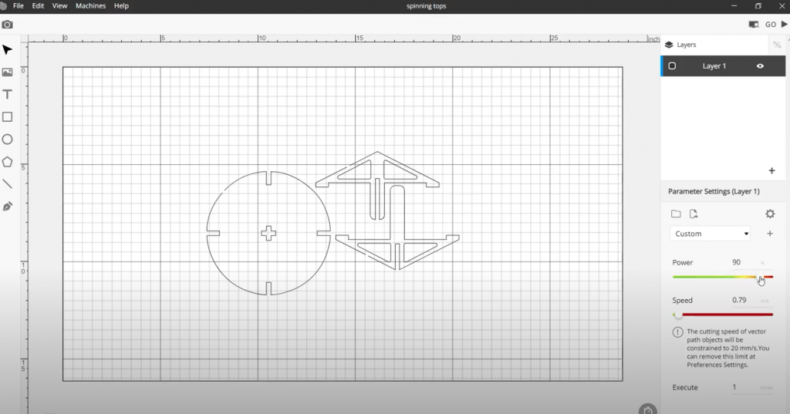This screenshot has height=414, width=790.
Task: Add a new layer with plus
Action: pos(771,170)
